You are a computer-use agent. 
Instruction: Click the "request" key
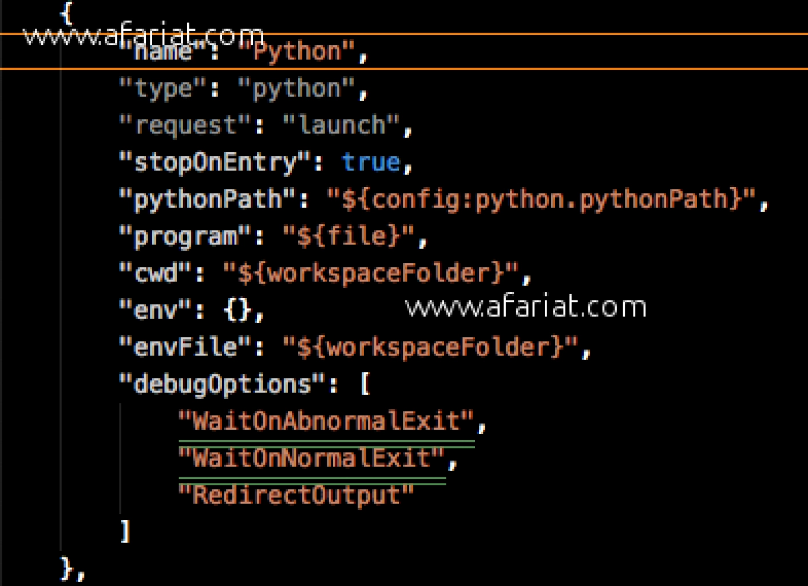pyautogui.click(x=184, y=125)
